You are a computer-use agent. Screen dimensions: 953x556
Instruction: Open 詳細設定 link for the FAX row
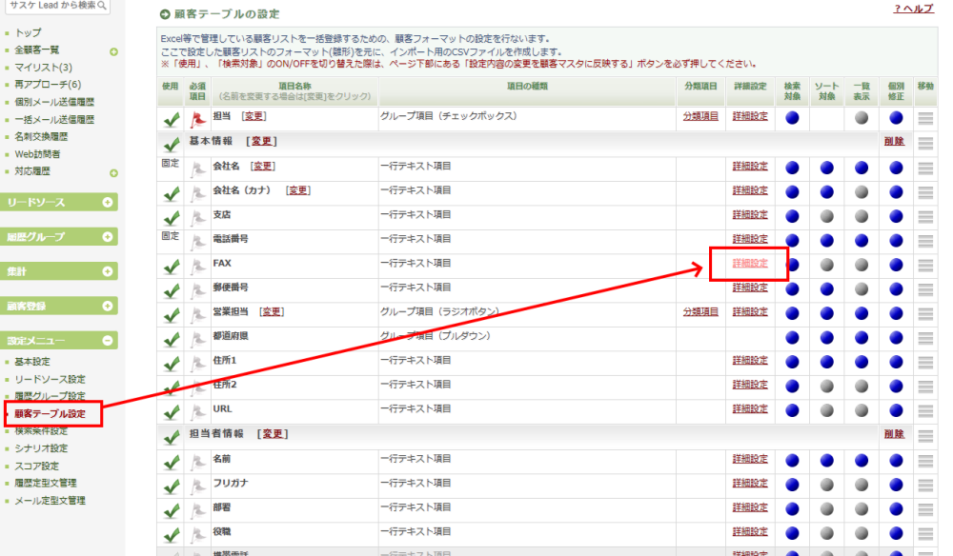[749, 264]
